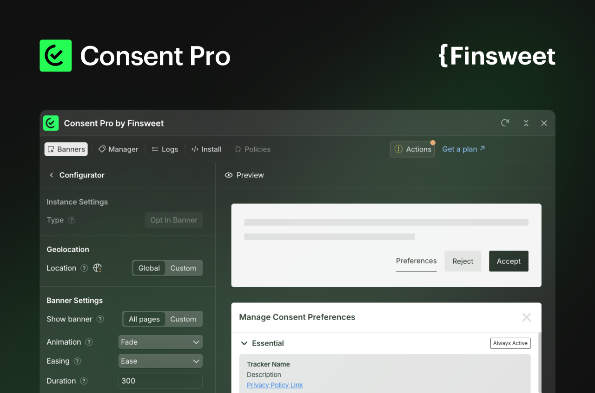Click the Consent Pro by Finsweet title
Viewport: 595px width, 393px height.
coord(114,123)
